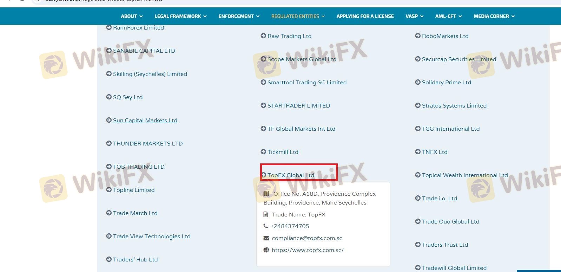Select the Topline Limited entity name

134,190
